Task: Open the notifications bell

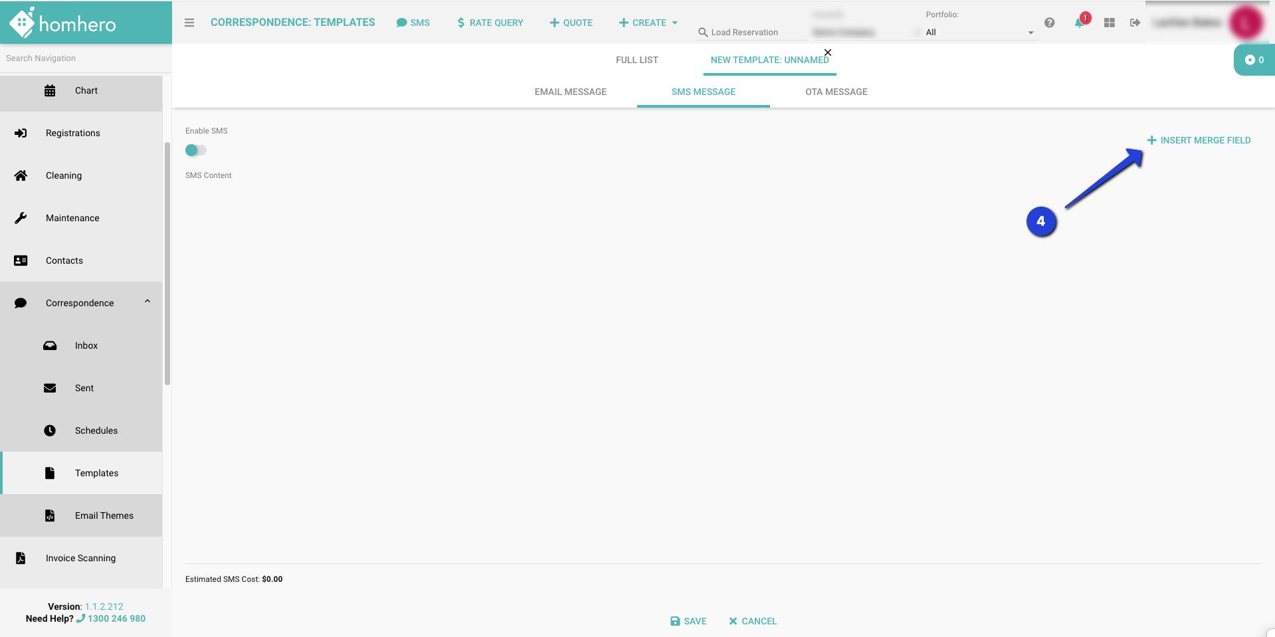Action: [x=1079, y=23]
